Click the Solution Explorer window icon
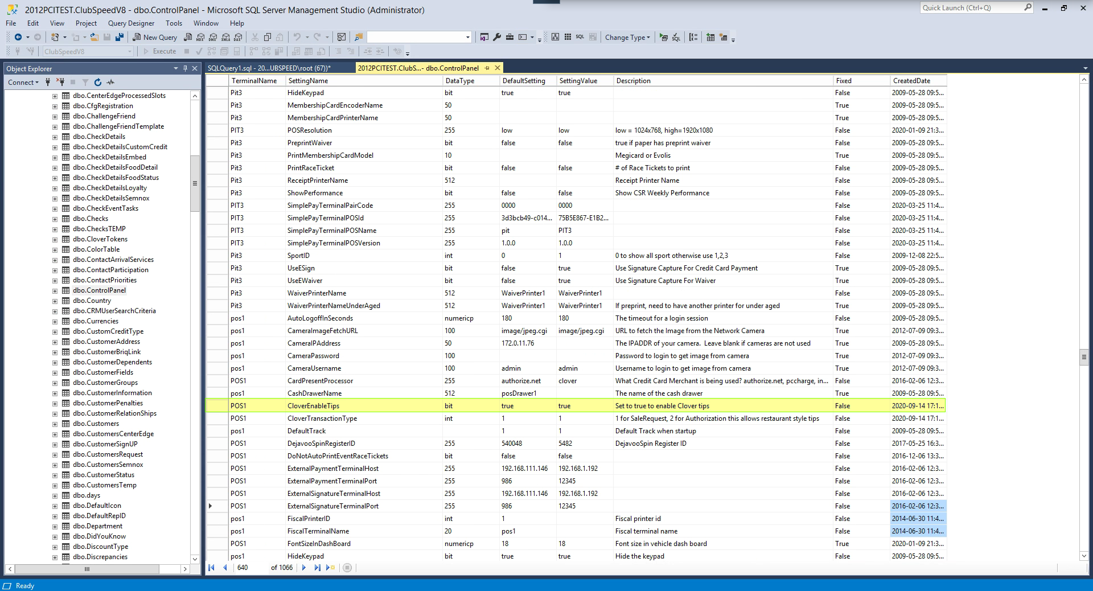Image resolution: width=1093 pixels, height=591 pixels. click(484, 37)
